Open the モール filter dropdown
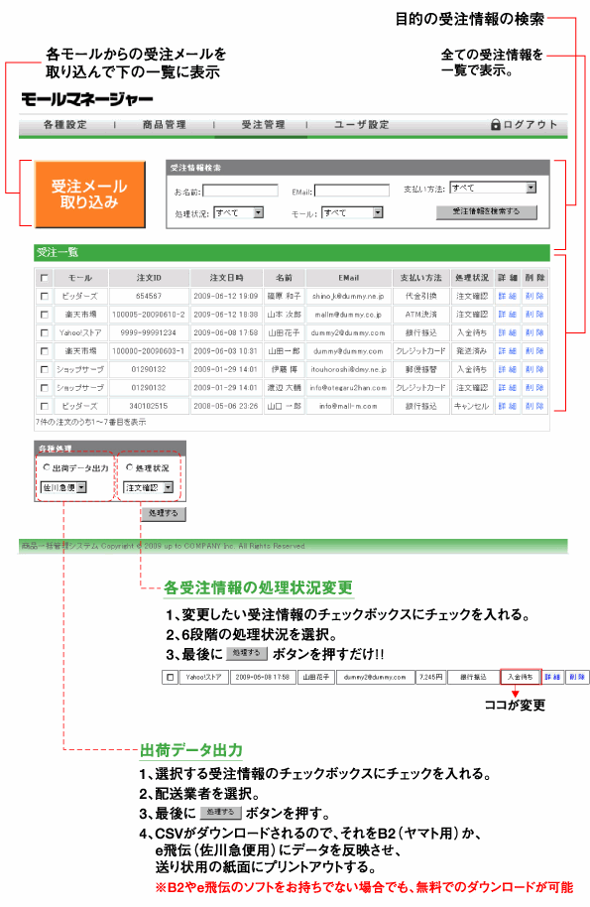Screen dimensions: 590x907 point(352,213)
